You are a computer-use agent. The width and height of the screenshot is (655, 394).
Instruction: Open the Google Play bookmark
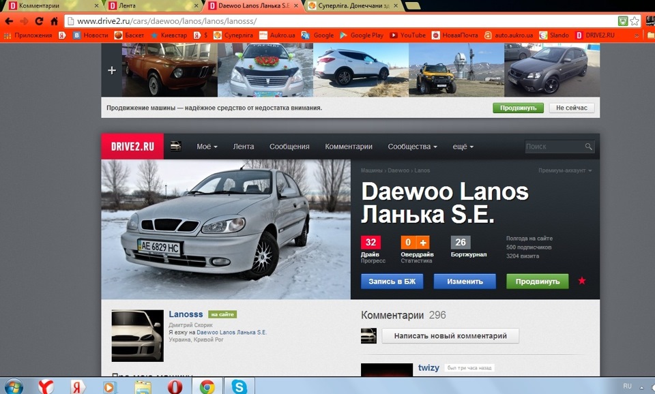362,35
